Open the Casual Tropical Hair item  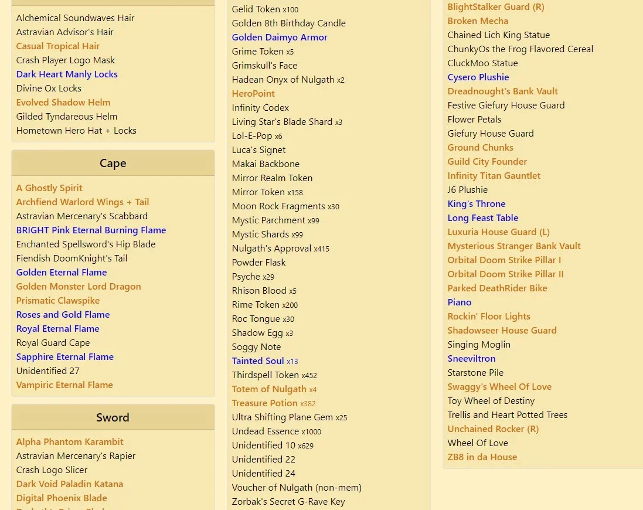click(58, 46)
